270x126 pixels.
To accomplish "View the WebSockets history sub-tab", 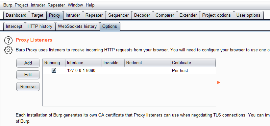I will [x=77, y=27].
